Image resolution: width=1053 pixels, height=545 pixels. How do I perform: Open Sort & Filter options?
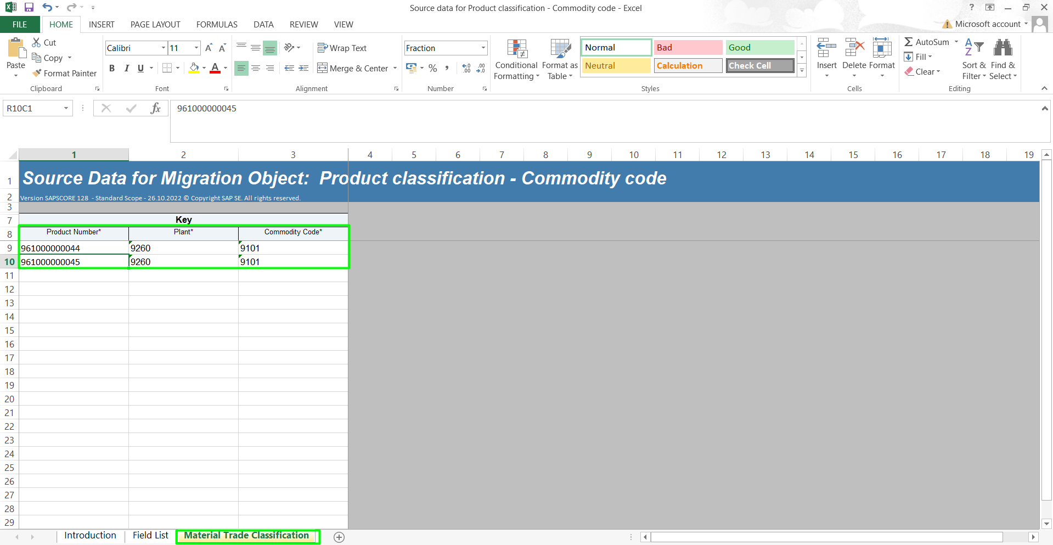click(x=974, y=59)
